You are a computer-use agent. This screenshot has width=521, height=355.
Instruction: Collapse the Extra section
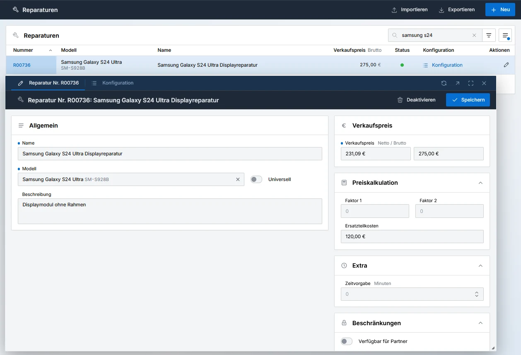480,266
